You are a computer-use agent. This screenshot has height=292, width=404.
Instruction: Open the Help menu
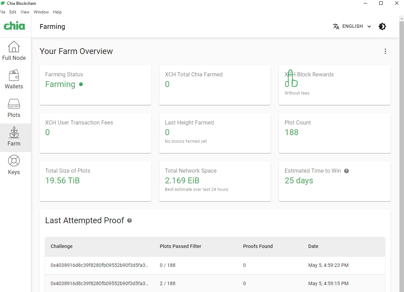pos(57,12)
